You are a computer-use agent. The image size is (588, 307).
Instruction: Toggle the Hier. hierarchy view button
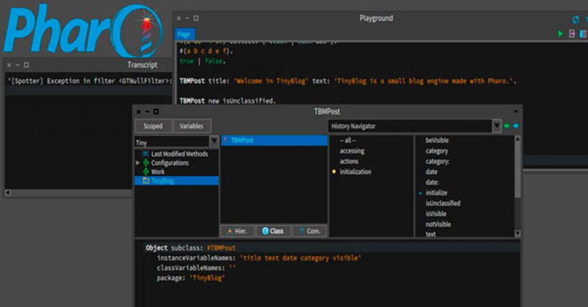coord(237,231)
